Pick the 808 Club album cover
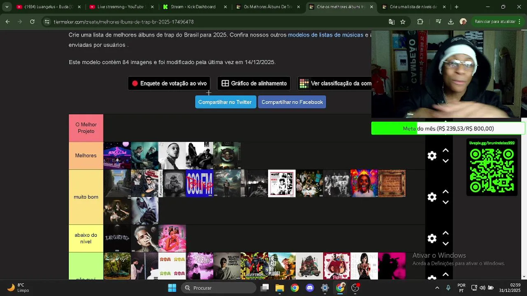Screen dimensions: 527x296 (117, 156)
